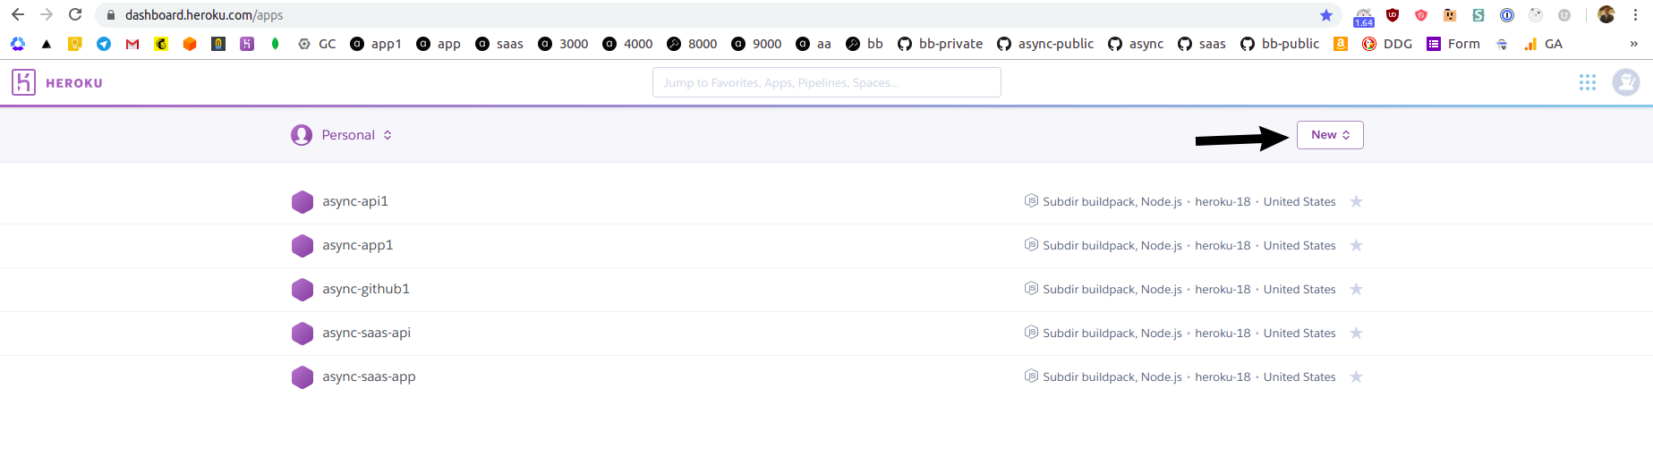The width and height of the screenshot is (1653, 465).
Task: Click United States region on async-saas-app row
Action: coord(1299,377)
